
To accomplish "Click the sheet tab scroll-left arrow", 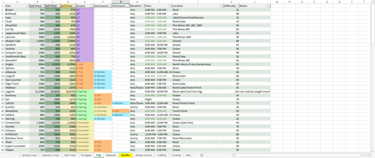I will tap(6, 155).
